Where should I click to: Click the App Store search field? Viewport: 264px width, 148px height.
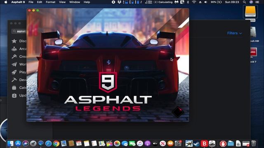tap(19, 31)
